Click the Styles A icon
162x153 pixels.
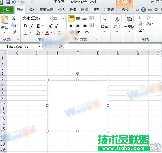pos(117,19)
